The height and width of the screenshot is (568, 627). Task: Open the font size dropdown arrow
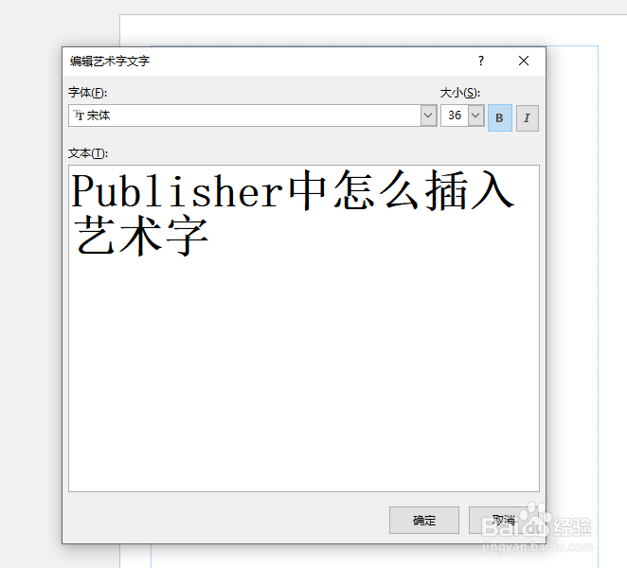[475, 115]
